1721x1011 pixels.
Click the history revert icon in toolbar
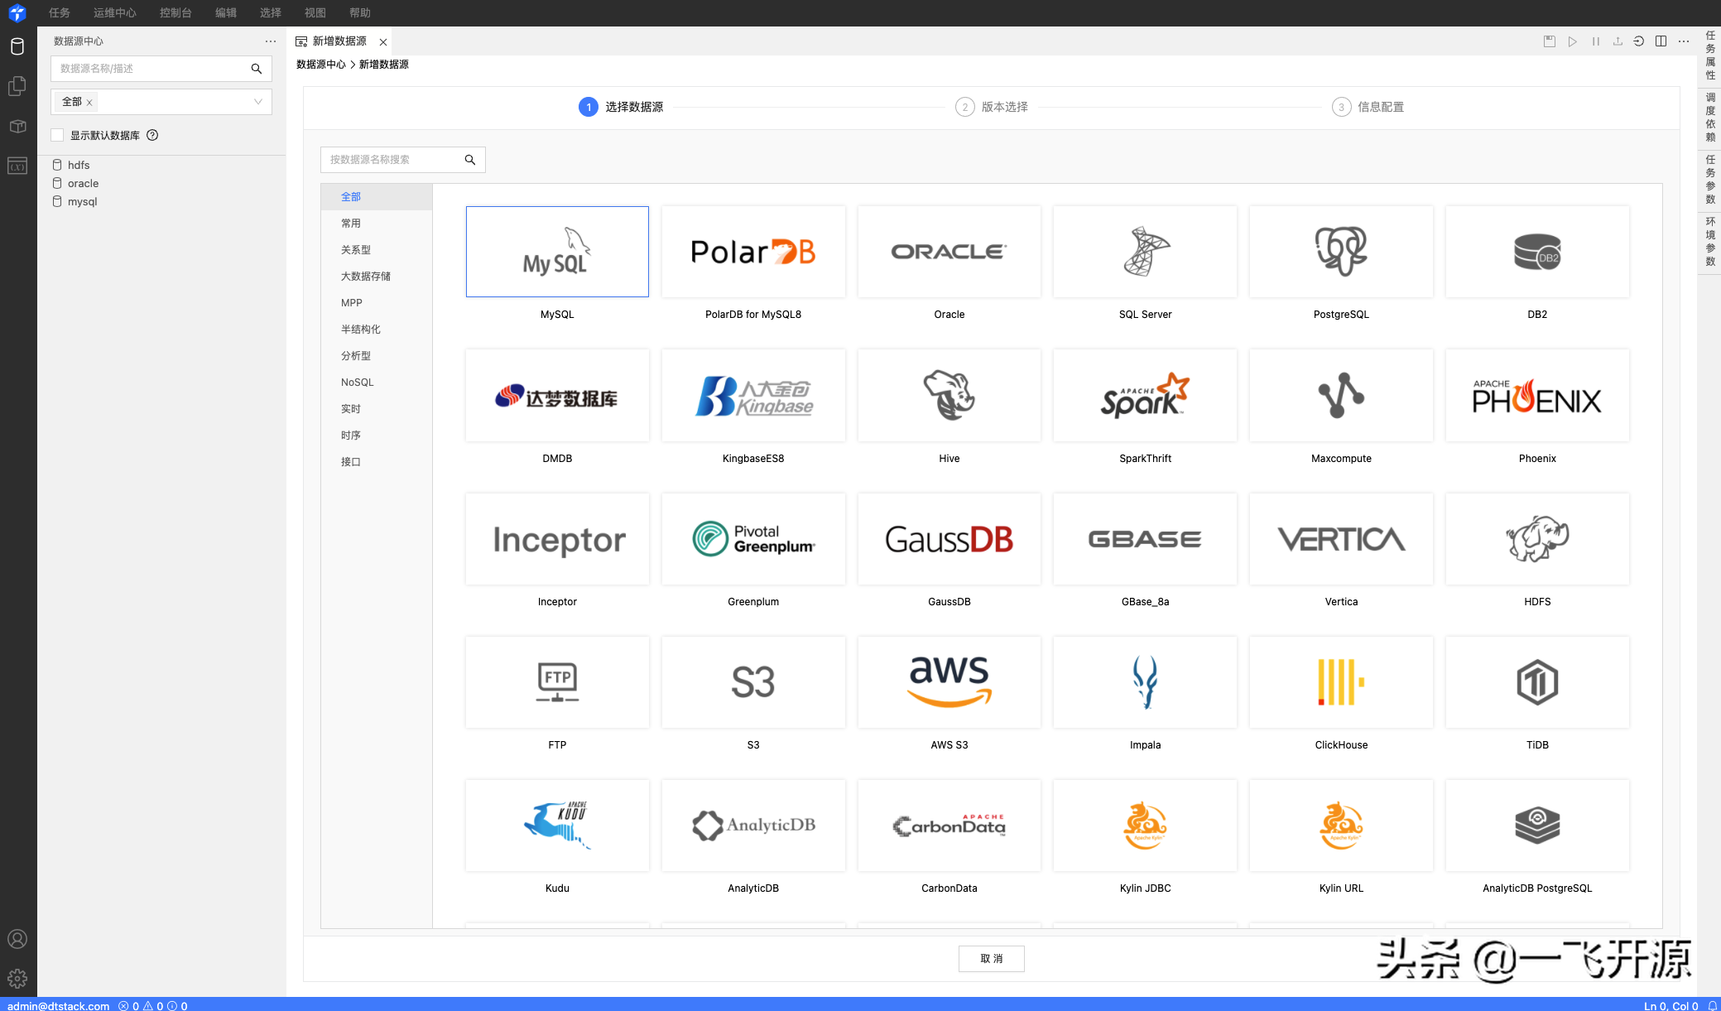pos(1639,41)
